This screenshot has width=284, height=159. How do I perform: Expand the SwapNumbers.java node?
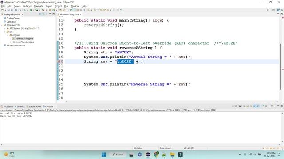click(11, 42)
